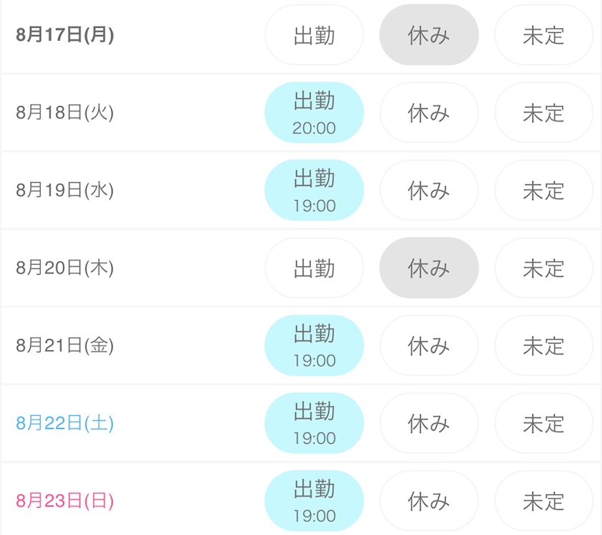This screenshot has width=602, height=535.
Task: Mark 8月19日(水) as 未定
Action: (x=544, y=190)
